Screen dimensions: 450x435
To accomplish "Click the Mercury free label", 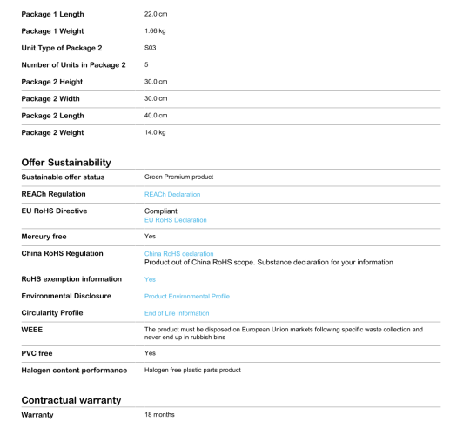I will coord(44,237).
